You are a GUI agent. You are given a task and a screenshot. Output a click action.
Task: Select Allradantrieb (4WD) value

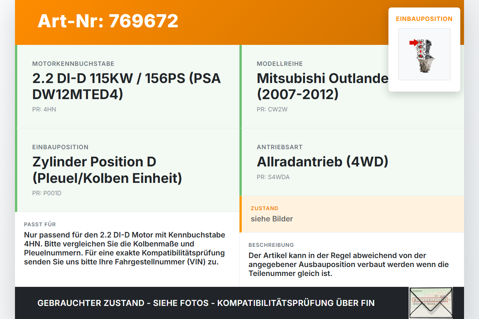tap(323, 162)
